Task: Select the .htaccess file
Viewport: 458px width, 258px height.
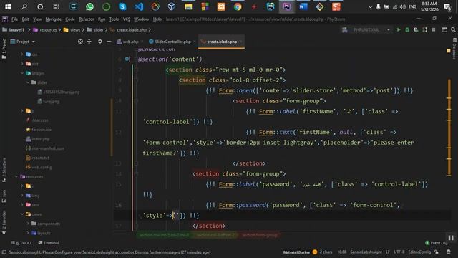Action: 40,120
